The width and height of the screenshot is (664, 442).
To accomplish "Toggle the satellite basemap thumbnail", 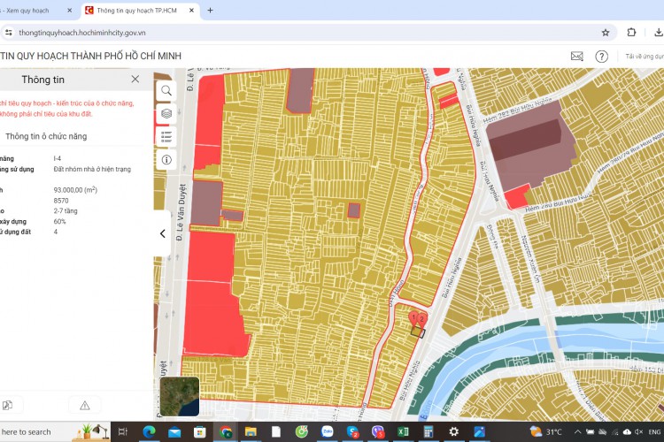I will [x=180, y=396].
